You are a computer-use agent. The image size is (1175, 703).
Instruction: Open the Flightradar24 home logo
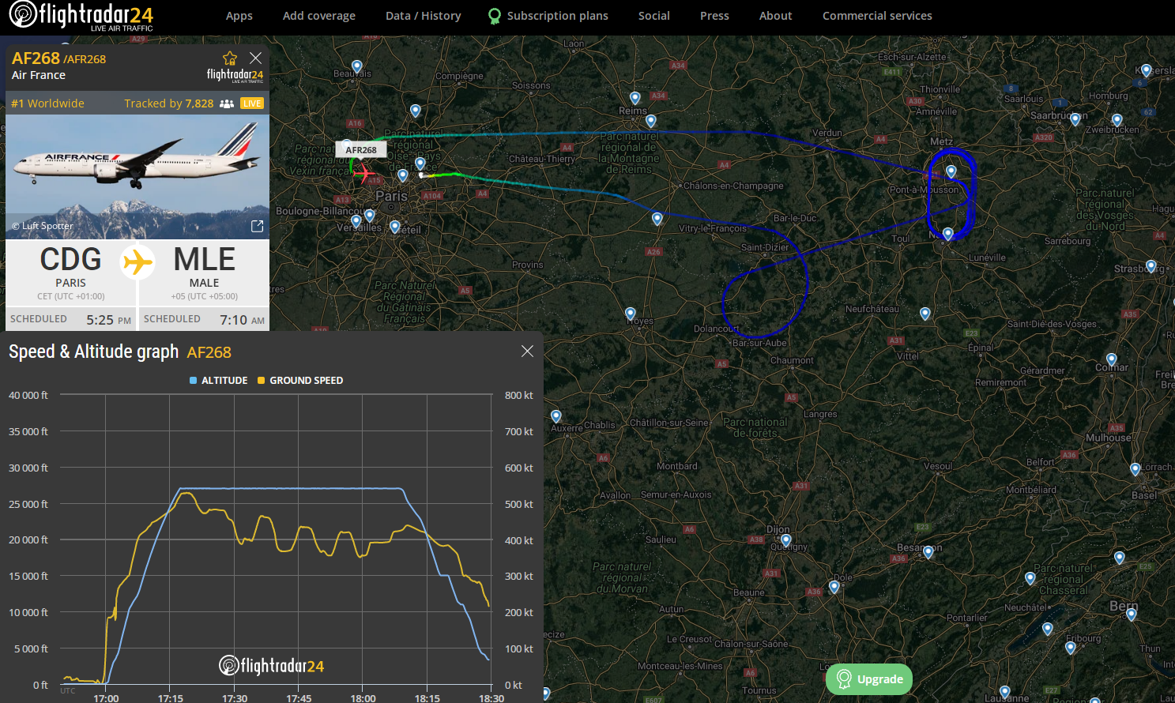(x=81, y=16)
